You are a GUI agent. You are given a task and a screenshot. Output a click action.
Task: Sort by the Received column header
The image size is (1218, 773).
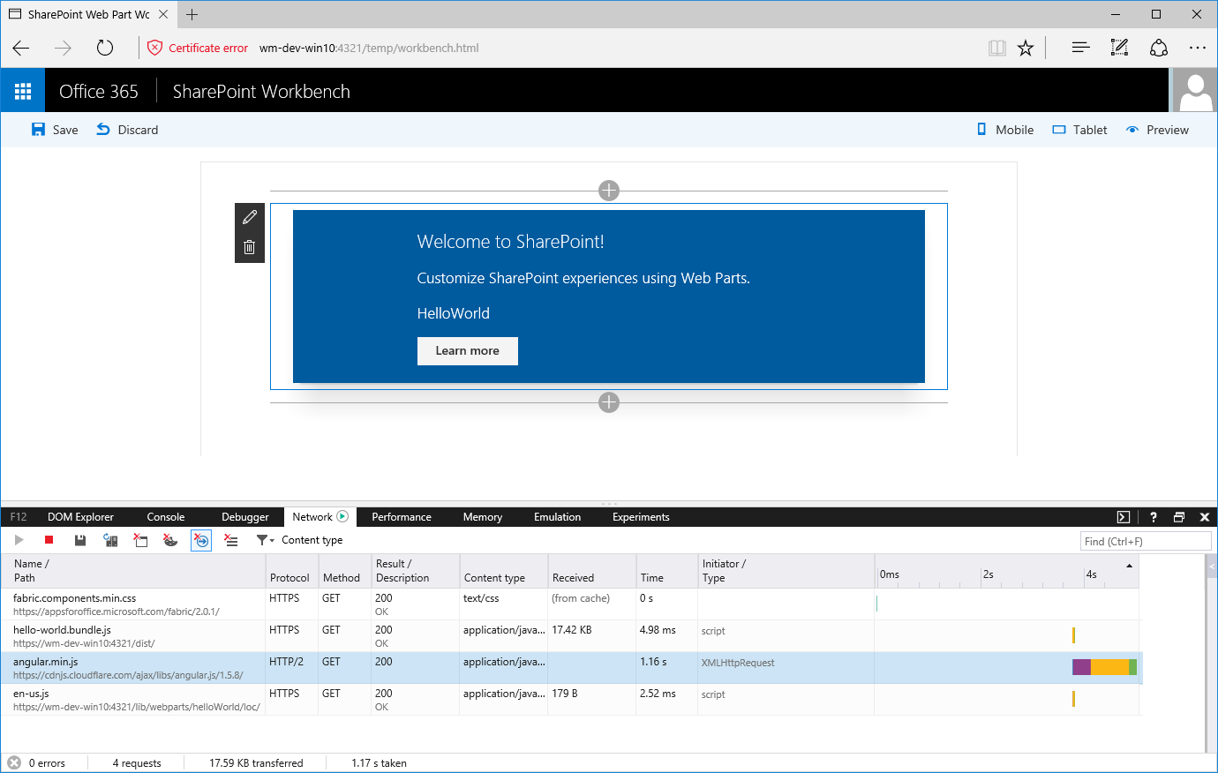pyautogui.click(x=591, y=571)
